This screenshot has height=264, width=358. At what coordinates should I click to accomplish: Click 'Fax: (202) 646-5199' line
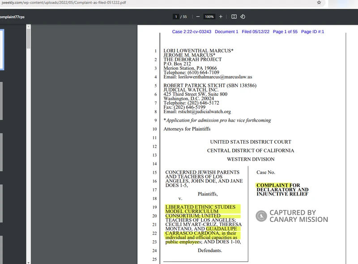pyautogui.click(x=184, y=107)
